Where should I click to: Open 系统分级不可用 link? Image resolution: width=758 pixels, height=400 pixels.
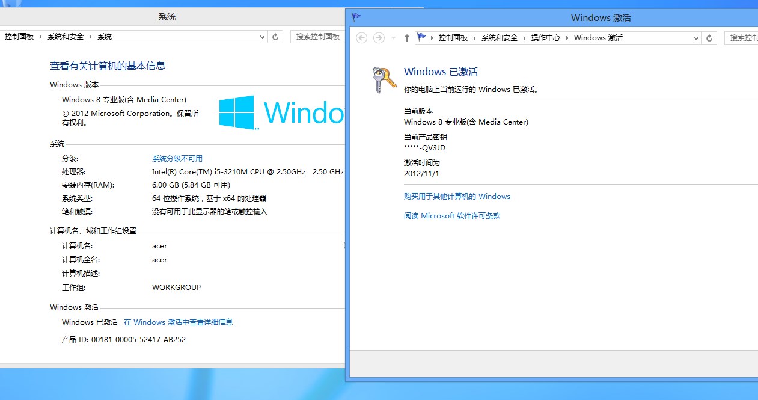177,159
